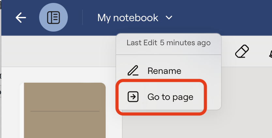
Task: Click the back arrow in the header
Action: pyautogui.click(x=21, y=18)
